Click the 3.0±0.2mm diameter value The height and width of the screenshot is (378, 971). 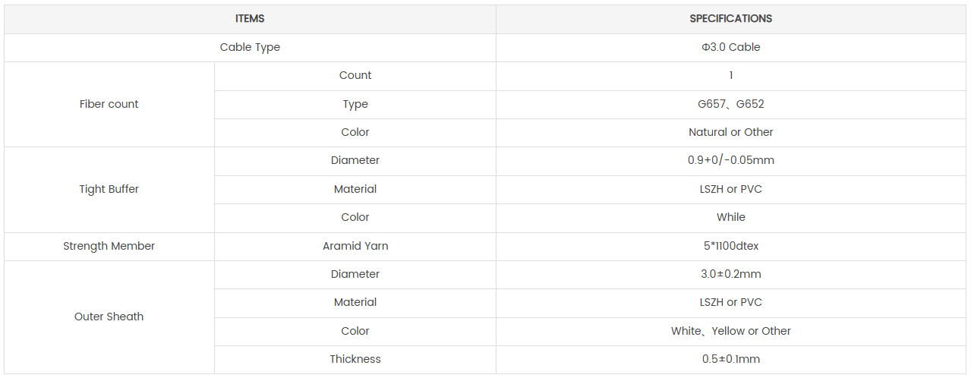pos(731,274)
